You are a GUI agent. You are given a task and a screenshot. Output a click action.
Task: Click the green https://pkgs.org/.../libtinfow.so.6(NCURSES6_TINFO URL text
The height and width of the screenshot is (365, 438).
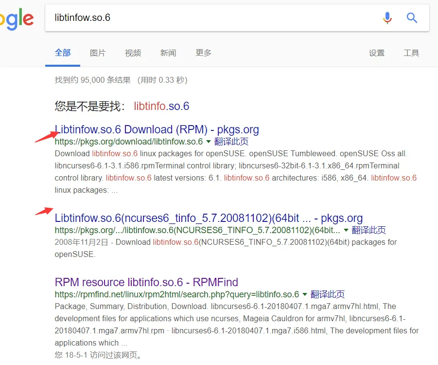pyautogui.click(x=197, y=230)
